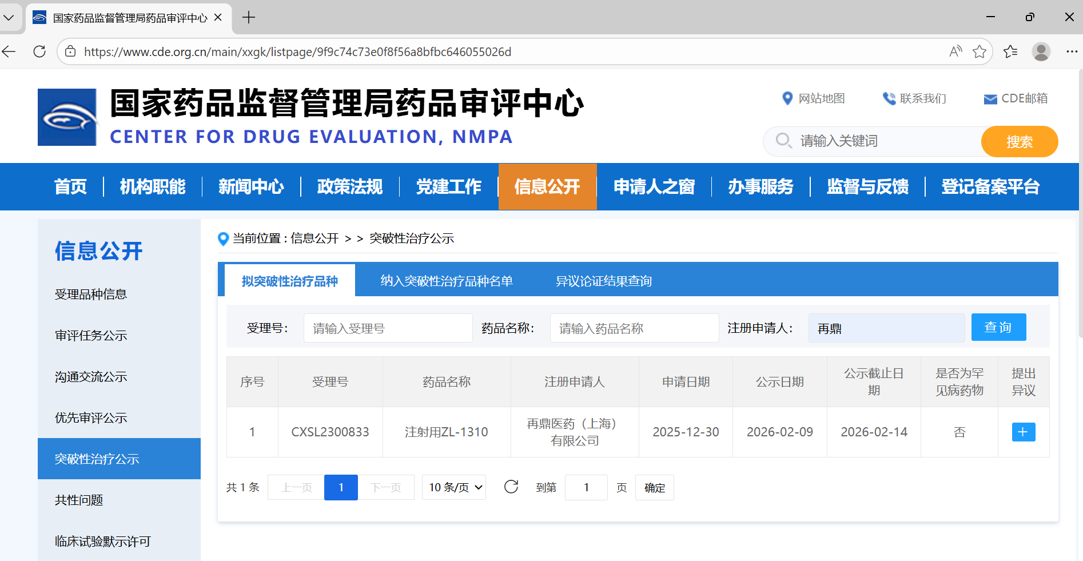Image resolution: width=1083 pixels, height=561 pixels.
Task: Focus the 受理号 input field
Action: pos(388,328)
